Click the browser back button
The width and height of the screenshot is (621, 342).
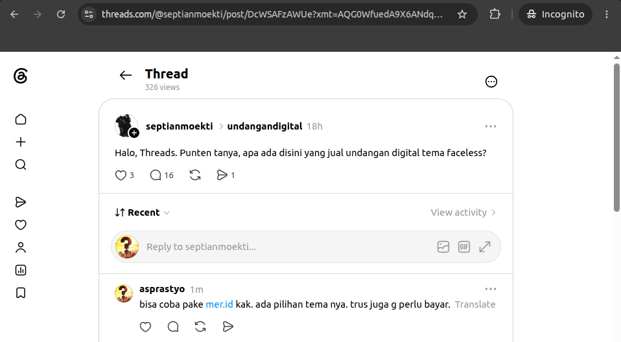pyautogui.click(x=14, y=14)
